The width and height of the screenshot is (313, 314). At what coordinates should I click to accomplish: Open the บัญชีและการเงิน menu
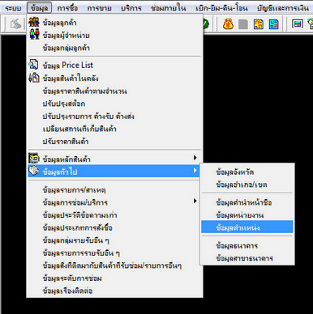pos(282,8)
